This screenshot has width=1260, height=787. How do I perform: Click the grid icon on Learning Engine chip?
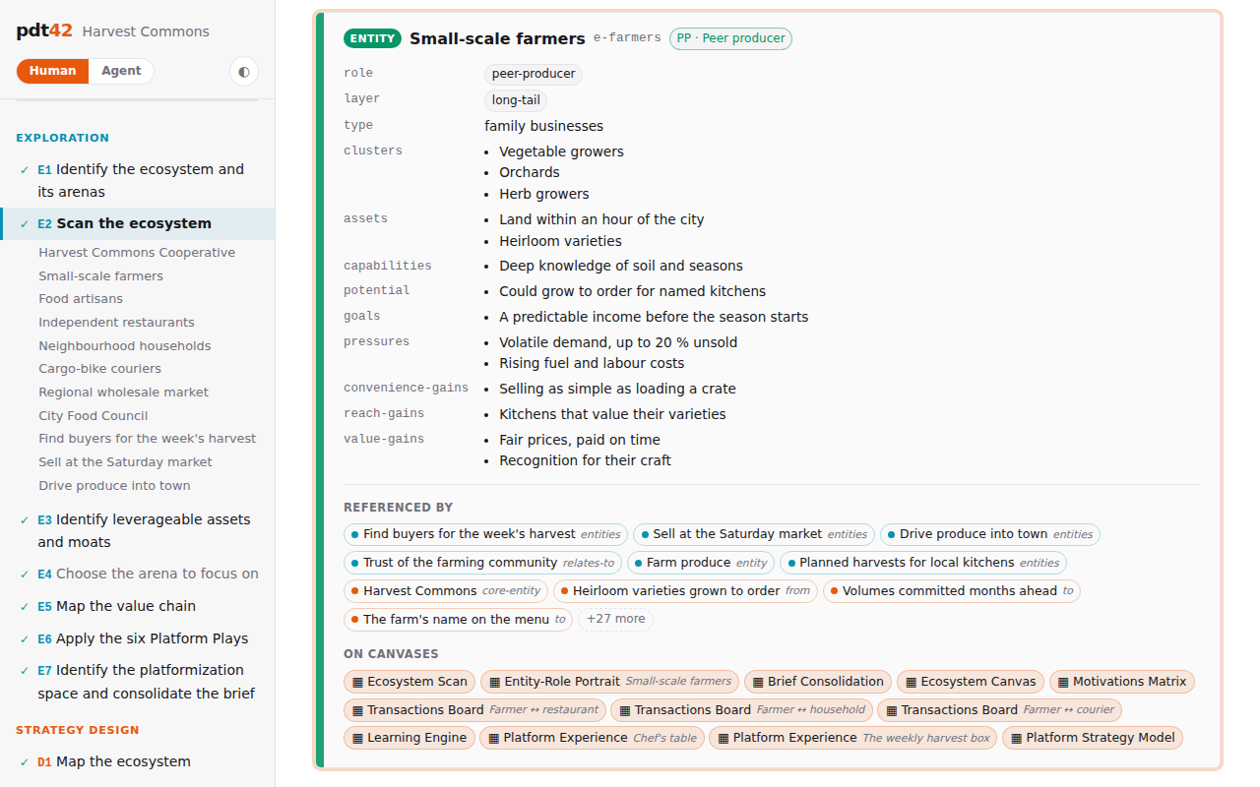pos(358,738)
